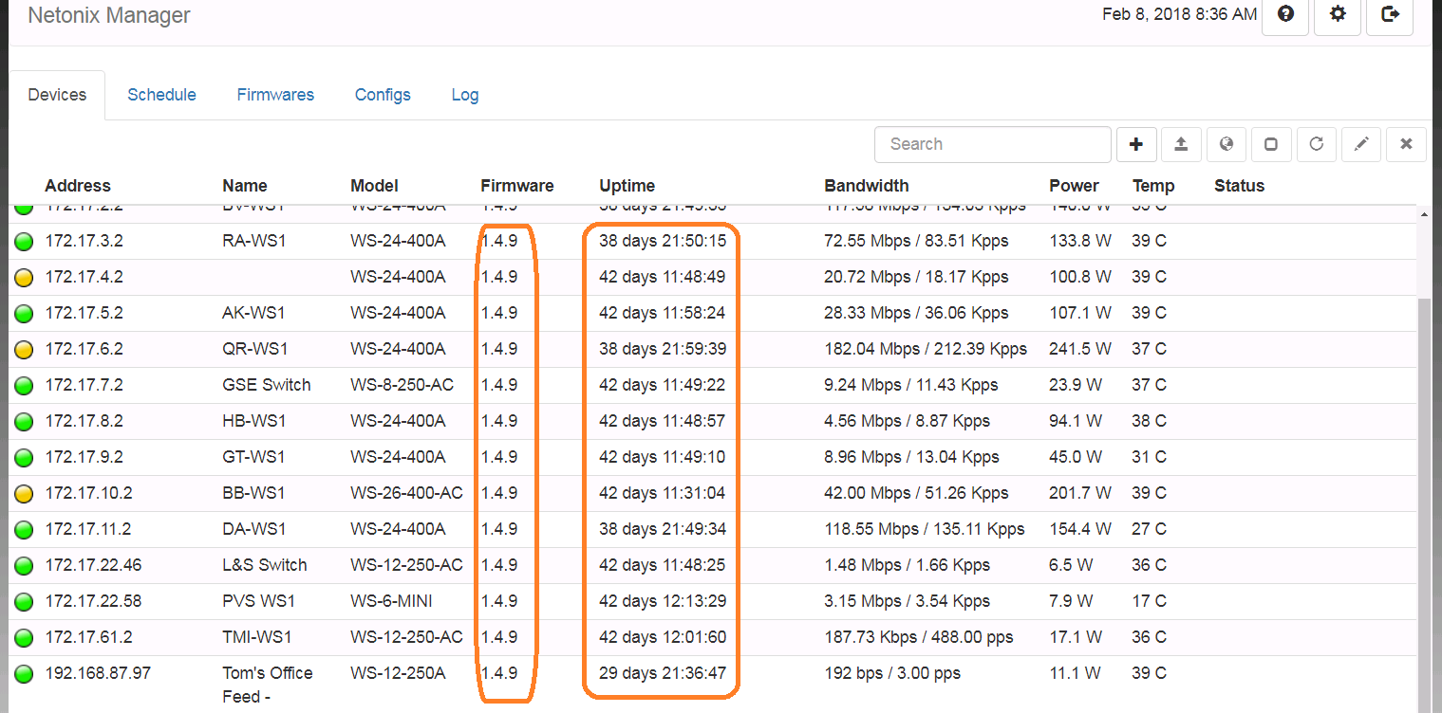The height and width of the screenshot is (713, 1442).
Task: Log out using the sign-out icon
Action: coord(1390,15)
